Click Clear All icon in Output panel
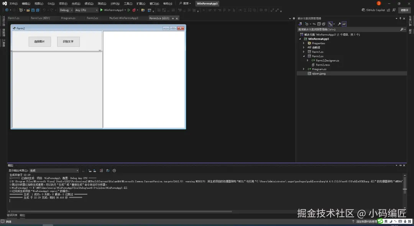 [x=101, y=170]
